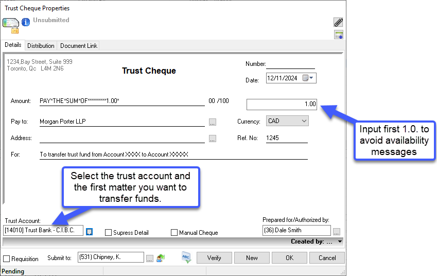Click the blue information icon
The height and width of the screenshot is (276, 437).
point(26,22)
